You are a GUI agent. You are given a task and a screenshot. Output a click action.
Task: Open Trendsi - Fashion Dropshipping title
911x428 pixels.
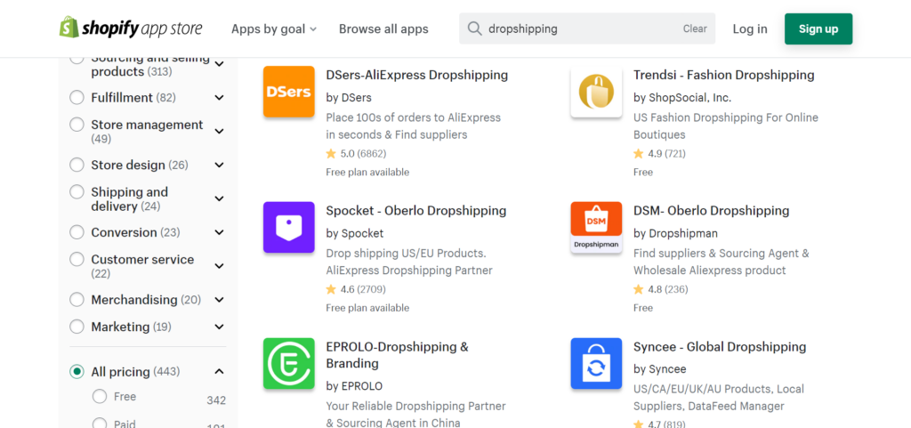[x=724, y=75]
